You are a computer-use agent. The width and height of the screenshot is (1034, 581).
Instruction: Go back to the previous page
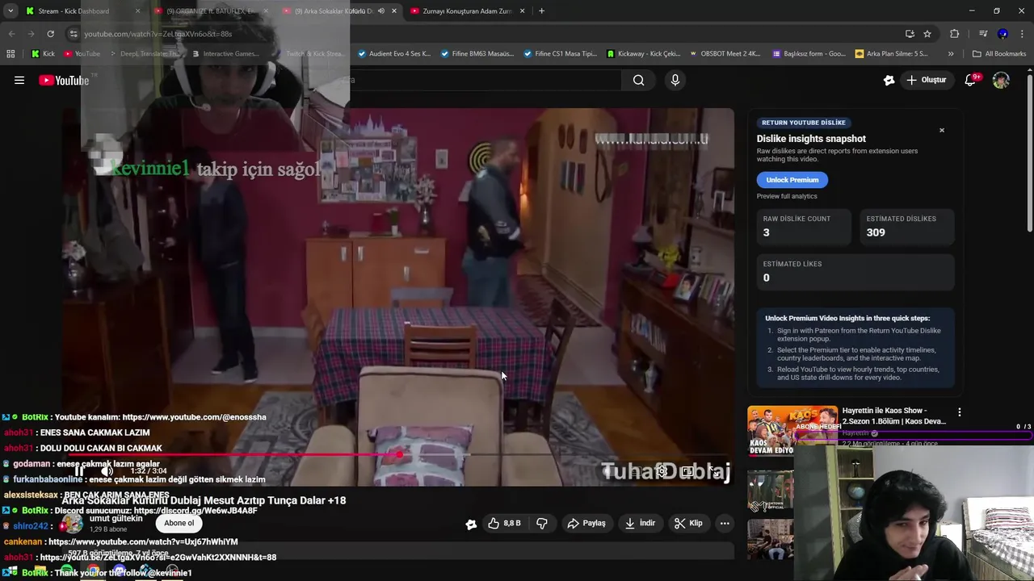(11, 34)
